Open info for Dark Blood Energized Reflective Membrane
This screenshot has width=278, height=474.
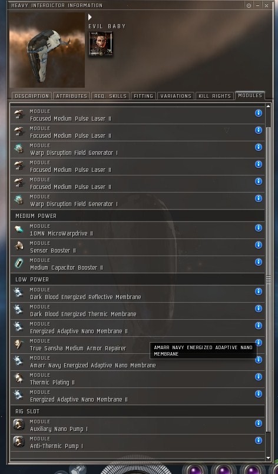[259, 291]
